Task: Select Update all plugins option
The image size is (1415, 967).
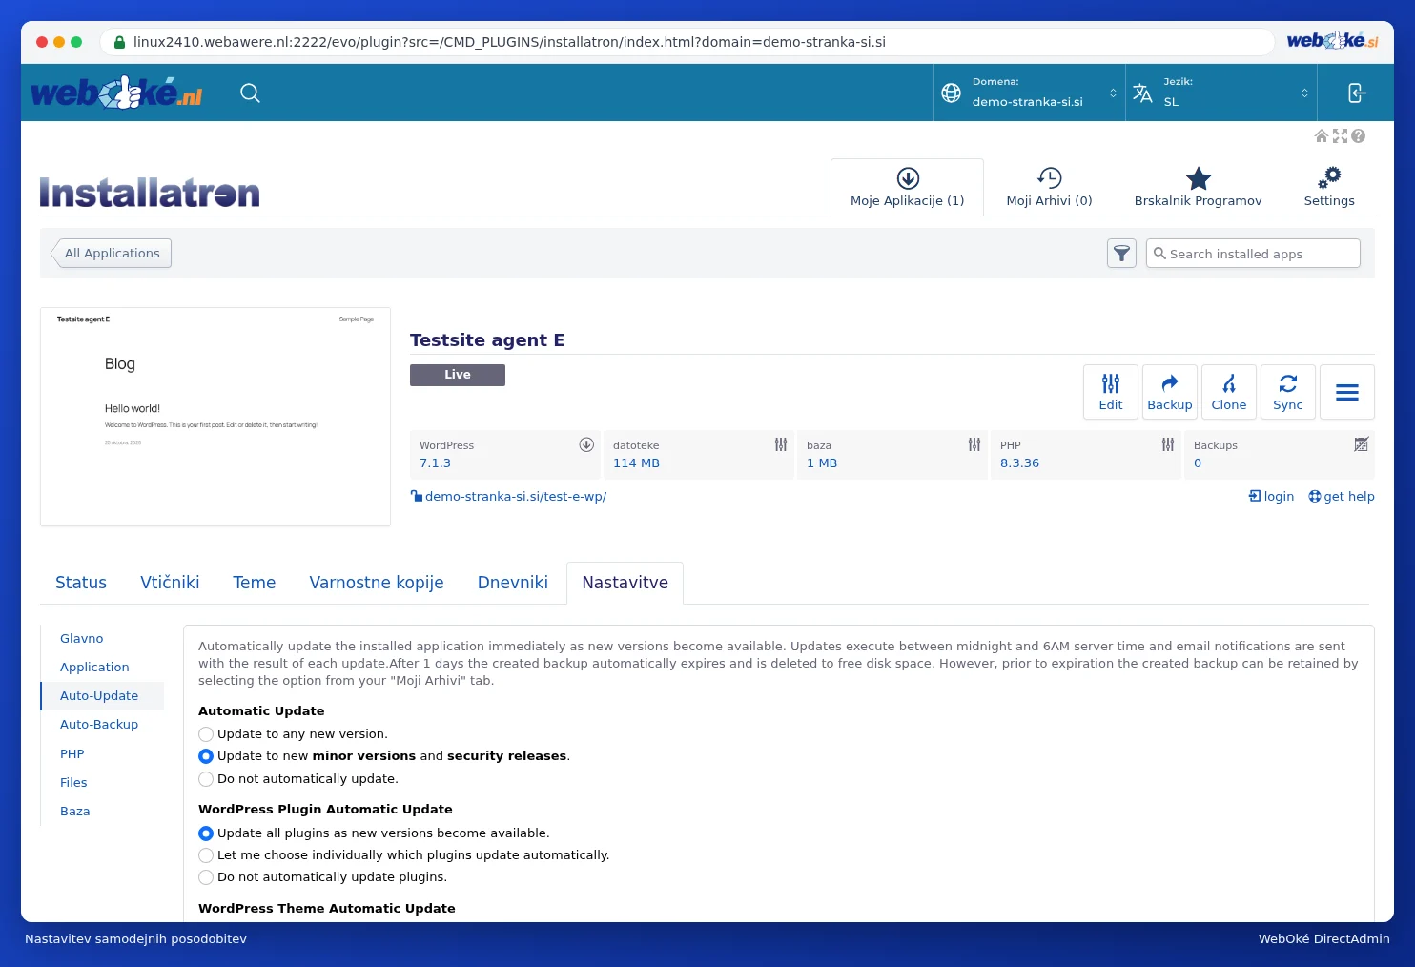Action: click(206, 833)
